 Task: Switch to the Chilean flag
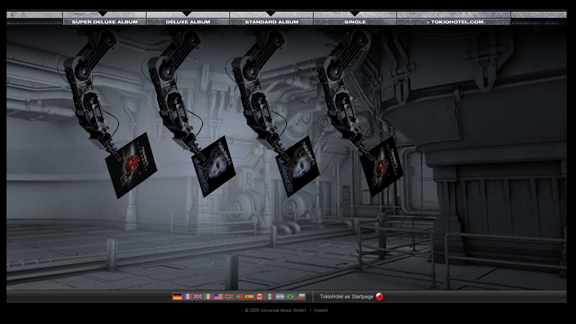click(301, 296)
